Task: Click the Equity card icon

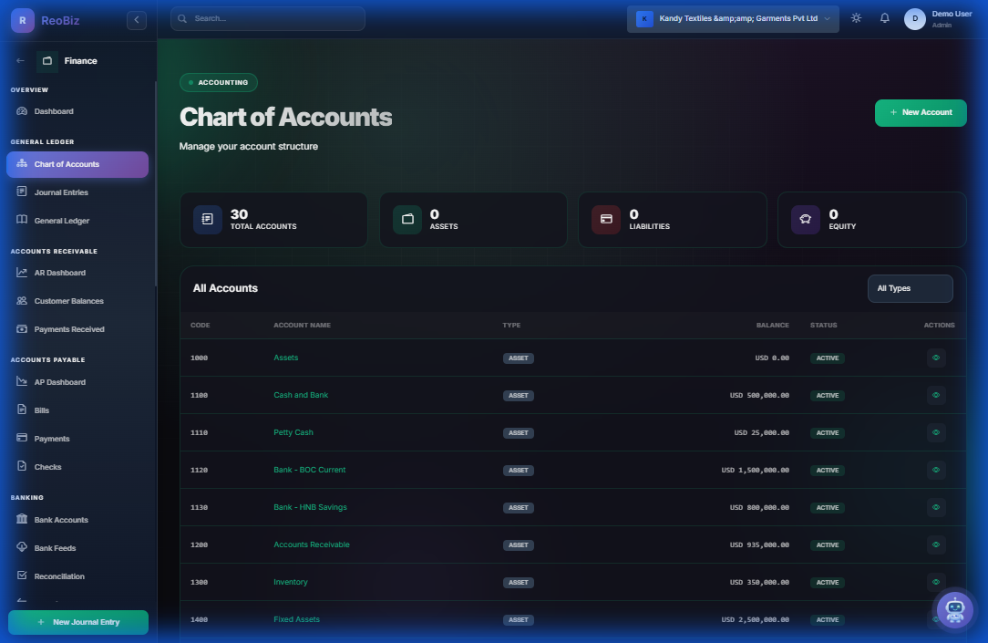Action: 805,219
